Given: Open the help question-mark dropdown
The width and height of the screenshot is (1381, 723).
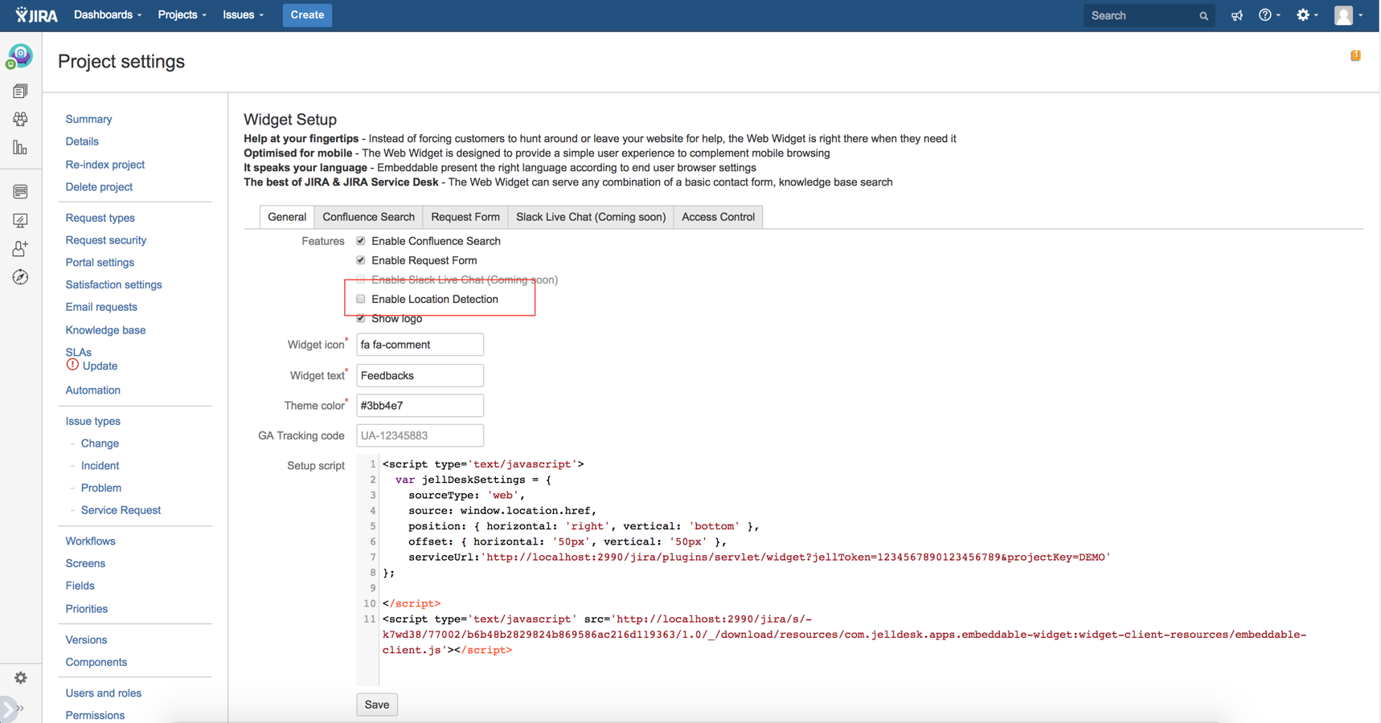Looking at the screenshot, I should coord(1268,15).
